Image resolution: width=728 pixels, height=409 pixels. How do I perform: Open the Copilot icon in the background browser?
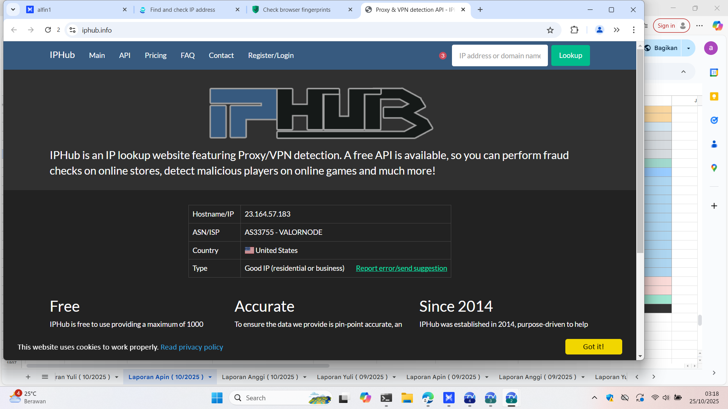tap(717, 26)
